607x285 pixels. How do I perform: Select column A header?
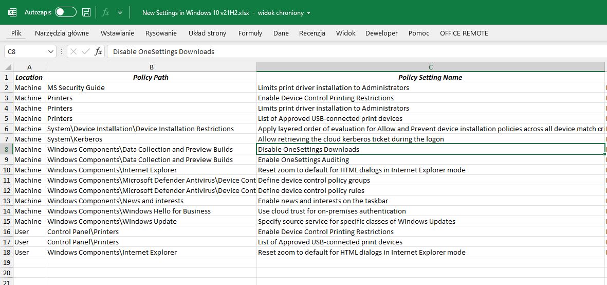coord(29,67)
